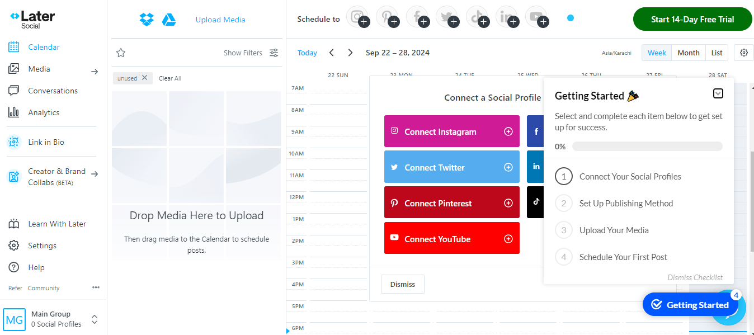Image resolution: width=754 pixels, height=335 pixels.
Task: Go to next week arrow
Action: click(x=350, y=53)
